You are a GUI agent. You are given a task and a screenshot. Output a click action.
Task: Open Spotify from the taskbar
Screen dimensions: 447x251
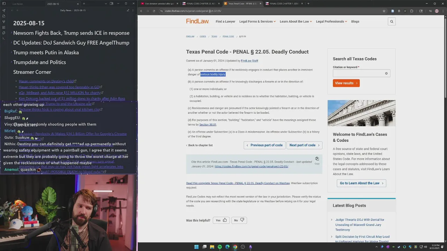(x=220, y=247)
